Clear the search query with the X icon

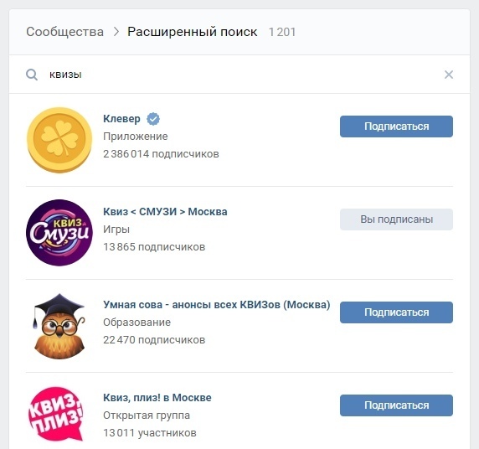pyautogui.click(x=449, y=75)
